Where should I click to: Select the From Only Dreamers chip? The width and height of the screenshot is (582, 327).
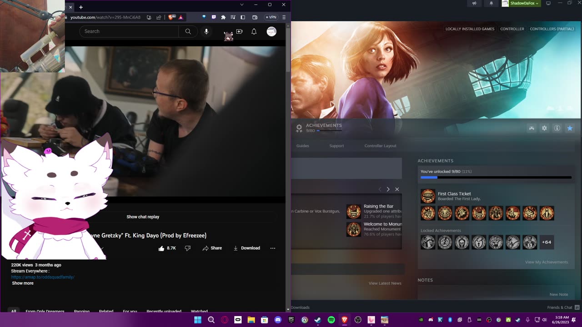[45, 311]
